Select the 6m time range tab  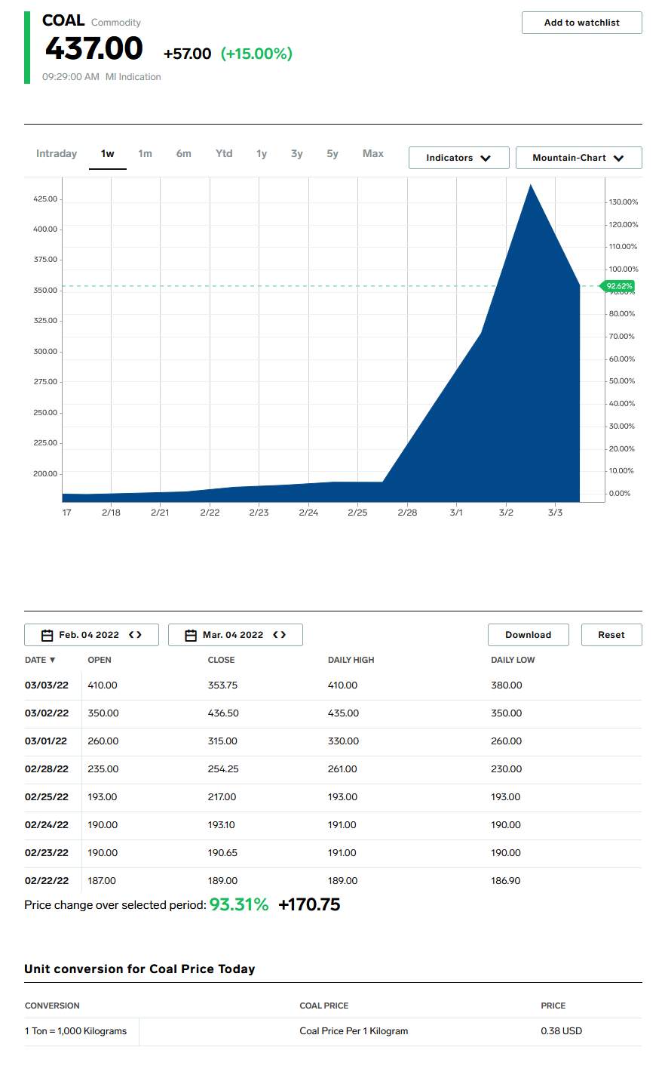(x=184, y=154)
